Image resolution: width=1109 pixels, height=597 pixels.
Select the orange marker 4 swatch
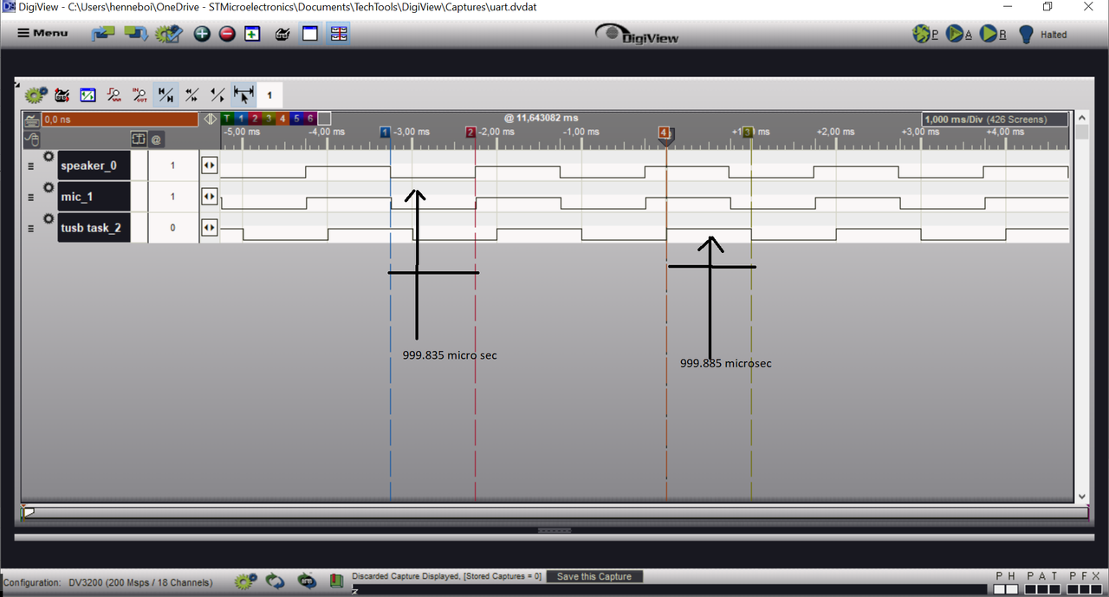click(282, 119)
